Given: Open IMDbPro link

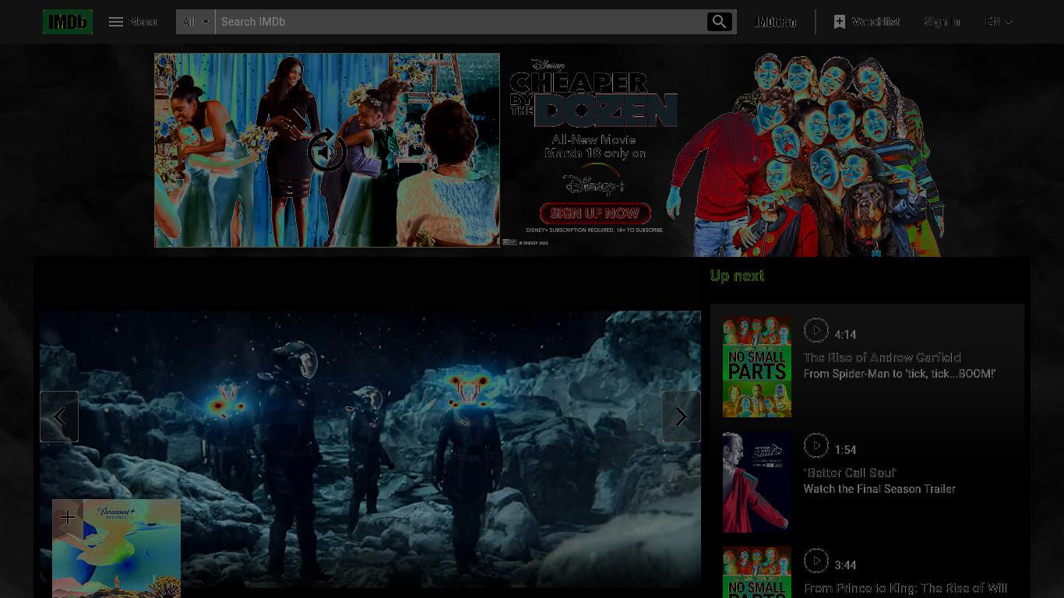Looking at the screenshot, I should (776, 22).
